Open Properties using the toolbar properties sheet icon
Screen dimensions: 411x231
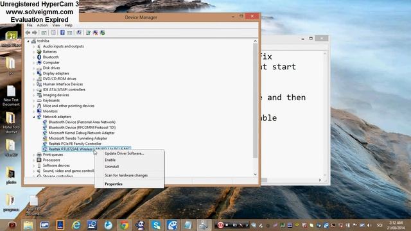[53, 33]
